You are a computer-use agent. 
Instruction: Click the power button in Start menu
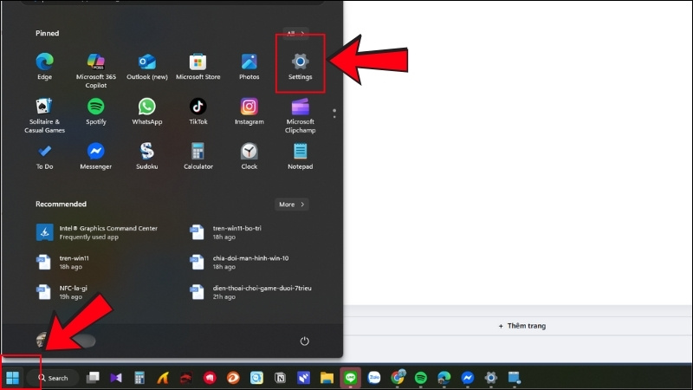[305, 341]
